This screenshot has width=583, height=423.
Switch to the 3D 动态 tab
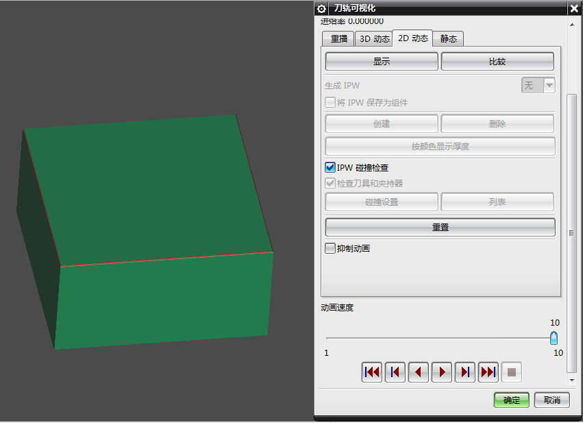pyautogui.click(x=375, y=39)
